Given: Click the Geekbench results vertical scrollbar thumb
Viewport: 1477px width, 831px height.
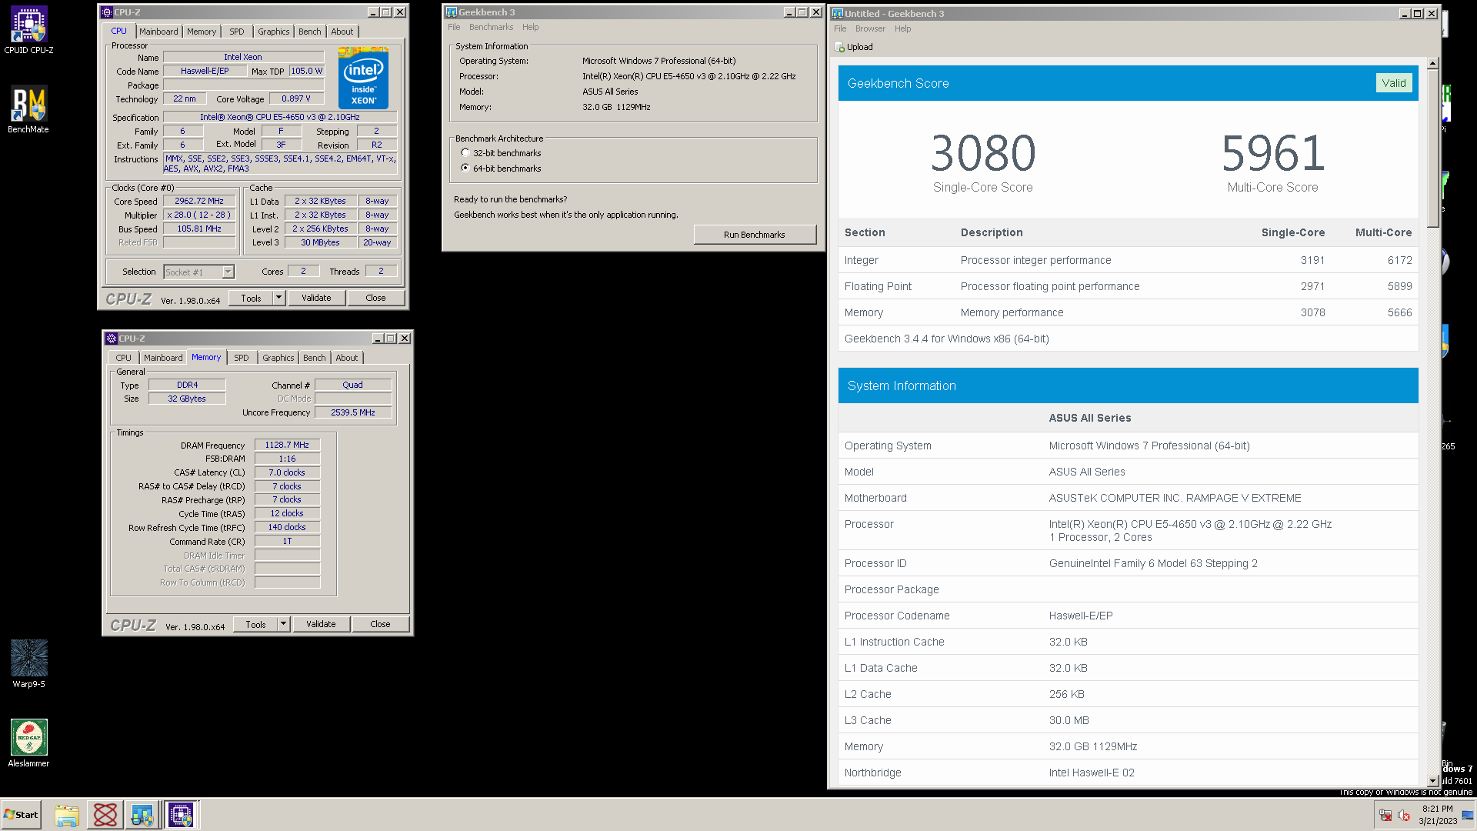Looking at the screenshot, I should tap(1432, 149).
